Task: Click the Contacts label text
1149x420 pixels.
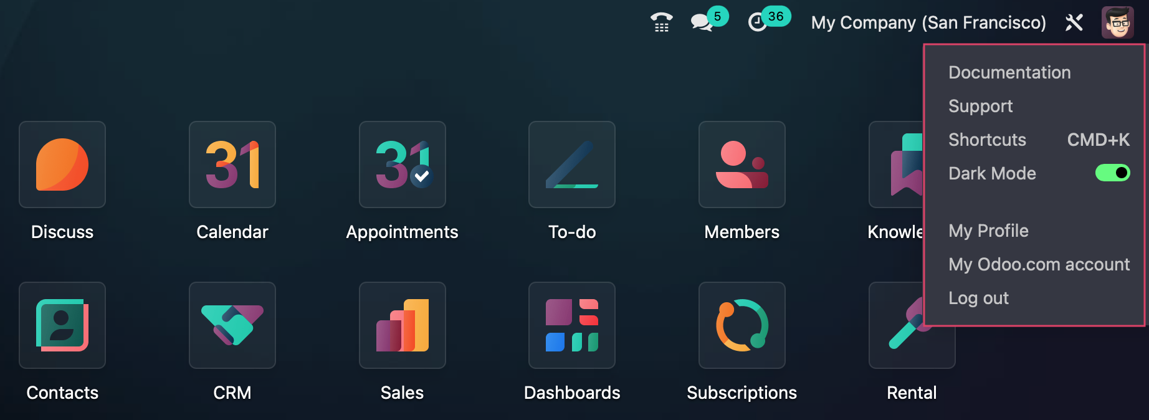Action: point(62,393)
